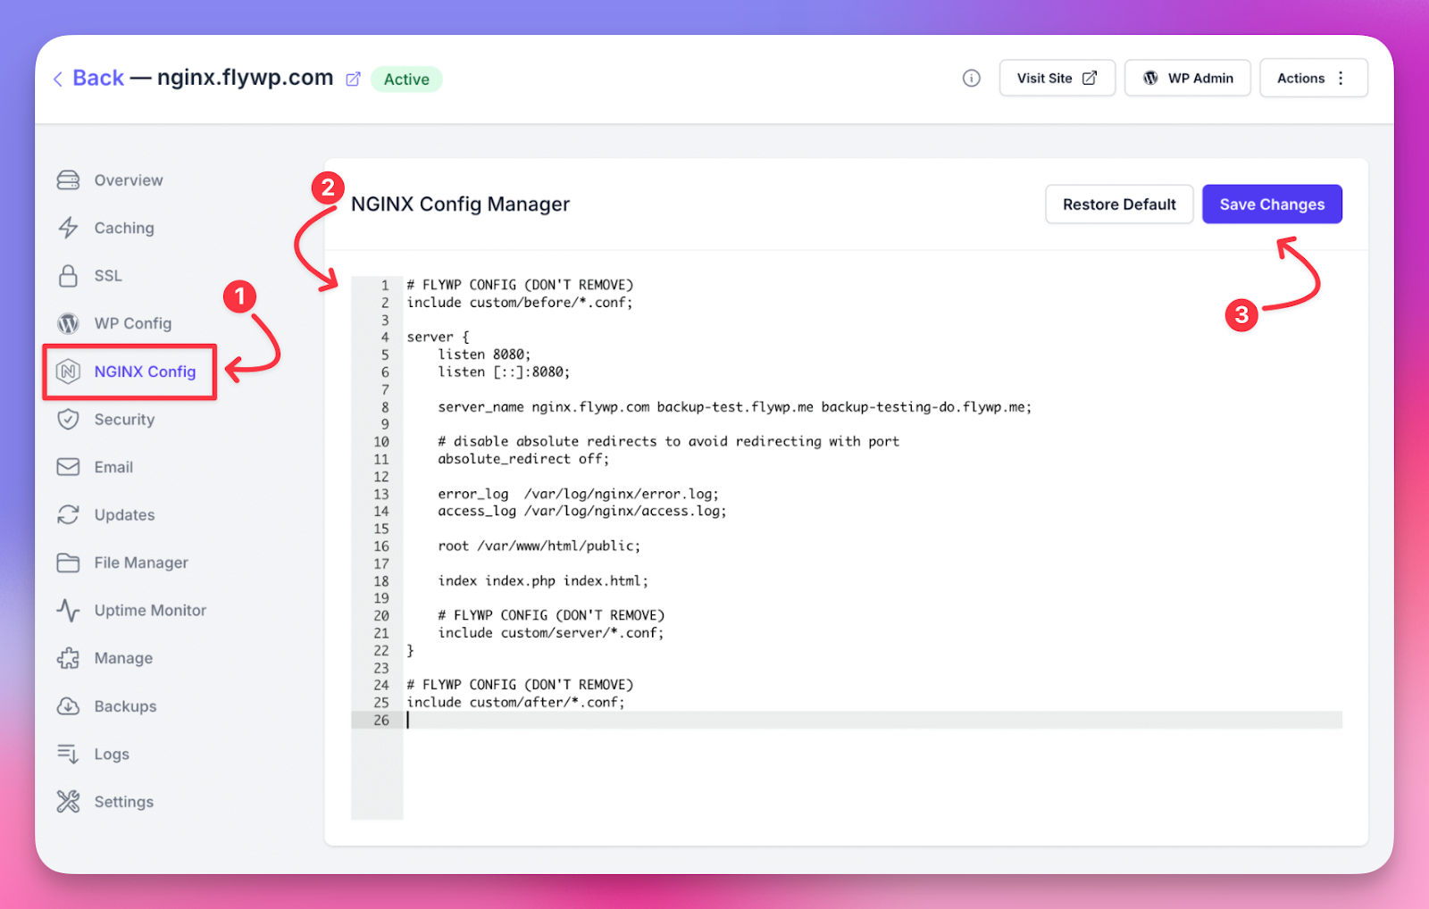Click the Caching lightning bolt icon
The height and width of the screenshot is (909, 1429).
click(x=68, y=228)
